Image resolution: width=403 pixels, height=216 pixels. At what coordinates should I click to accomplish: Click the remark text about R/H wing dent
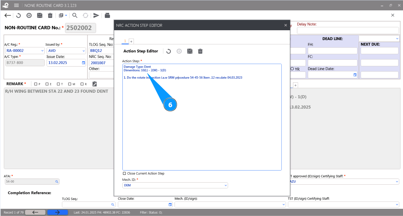56,91
